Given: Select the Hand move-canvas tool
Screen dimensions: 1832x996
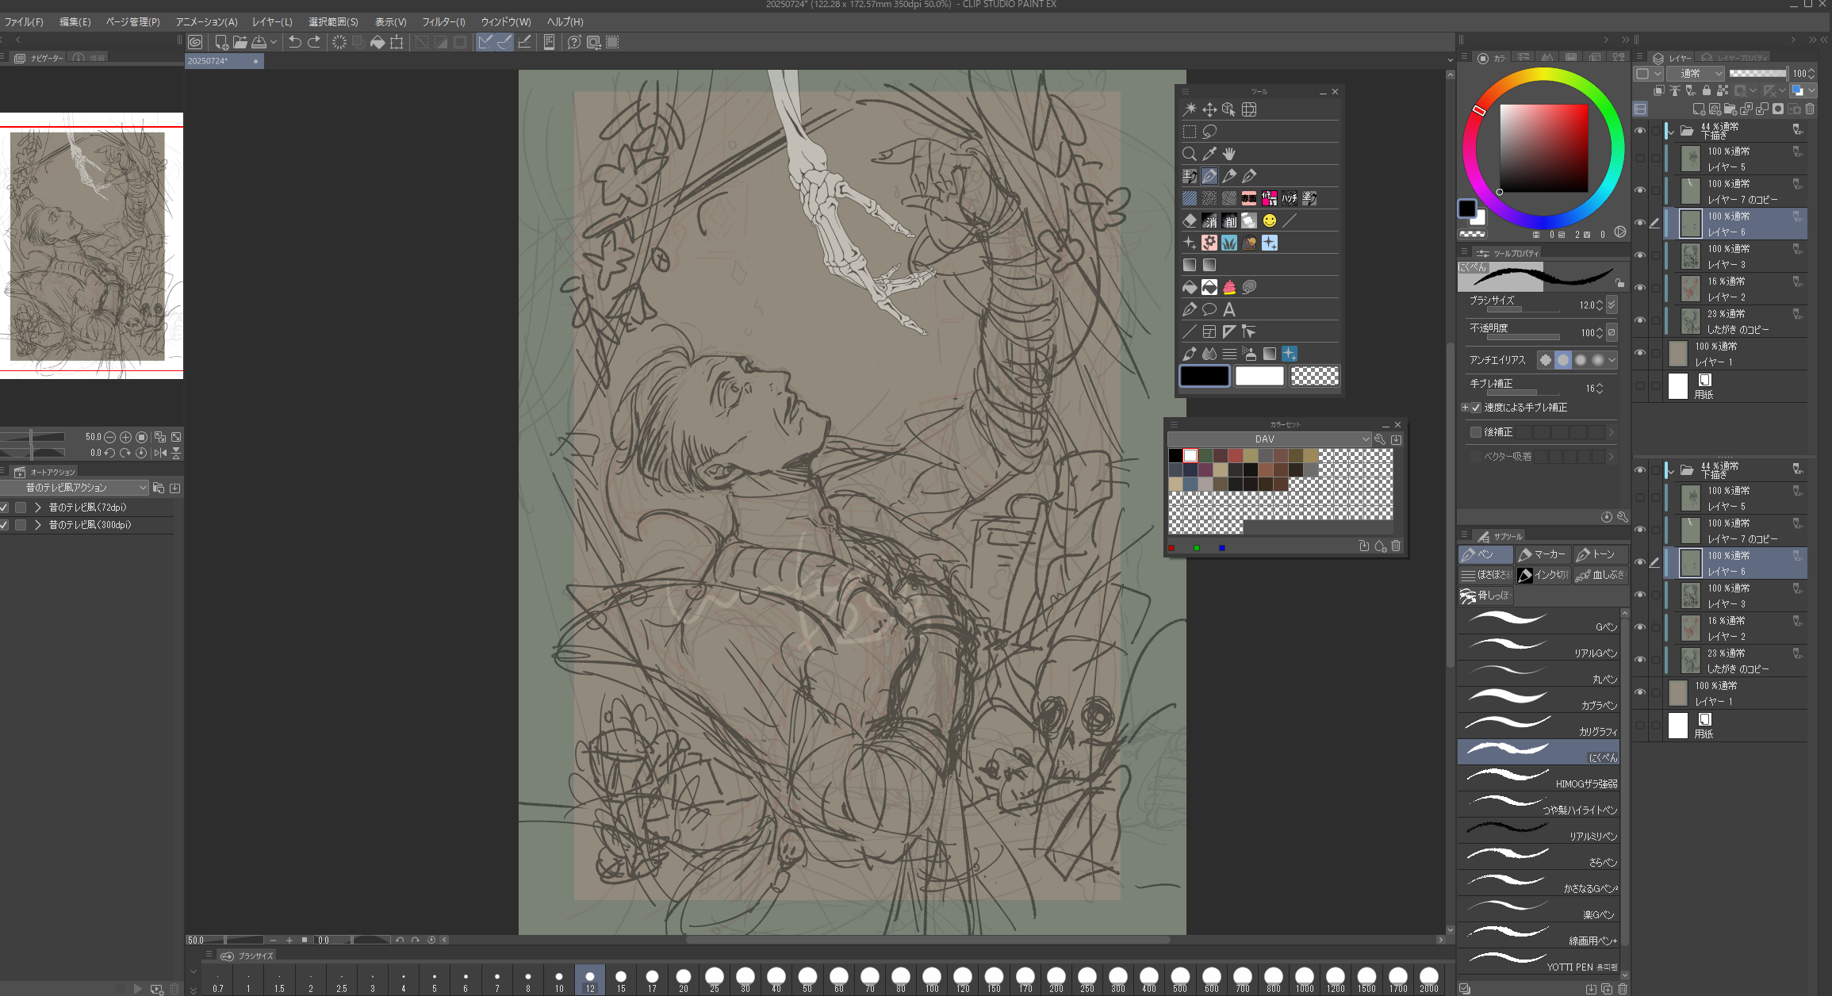Looking at the screenshot, I should click(1229, 154).
